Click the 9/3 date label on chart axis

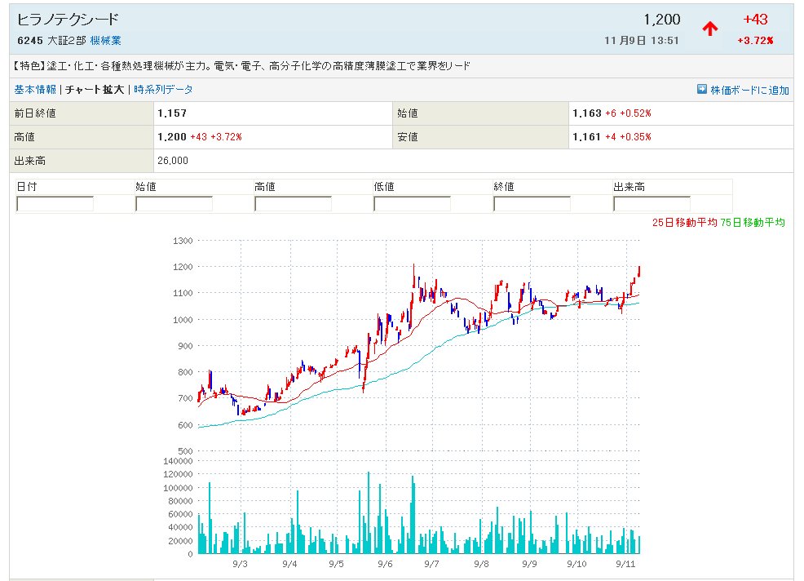tap(240, 564)
